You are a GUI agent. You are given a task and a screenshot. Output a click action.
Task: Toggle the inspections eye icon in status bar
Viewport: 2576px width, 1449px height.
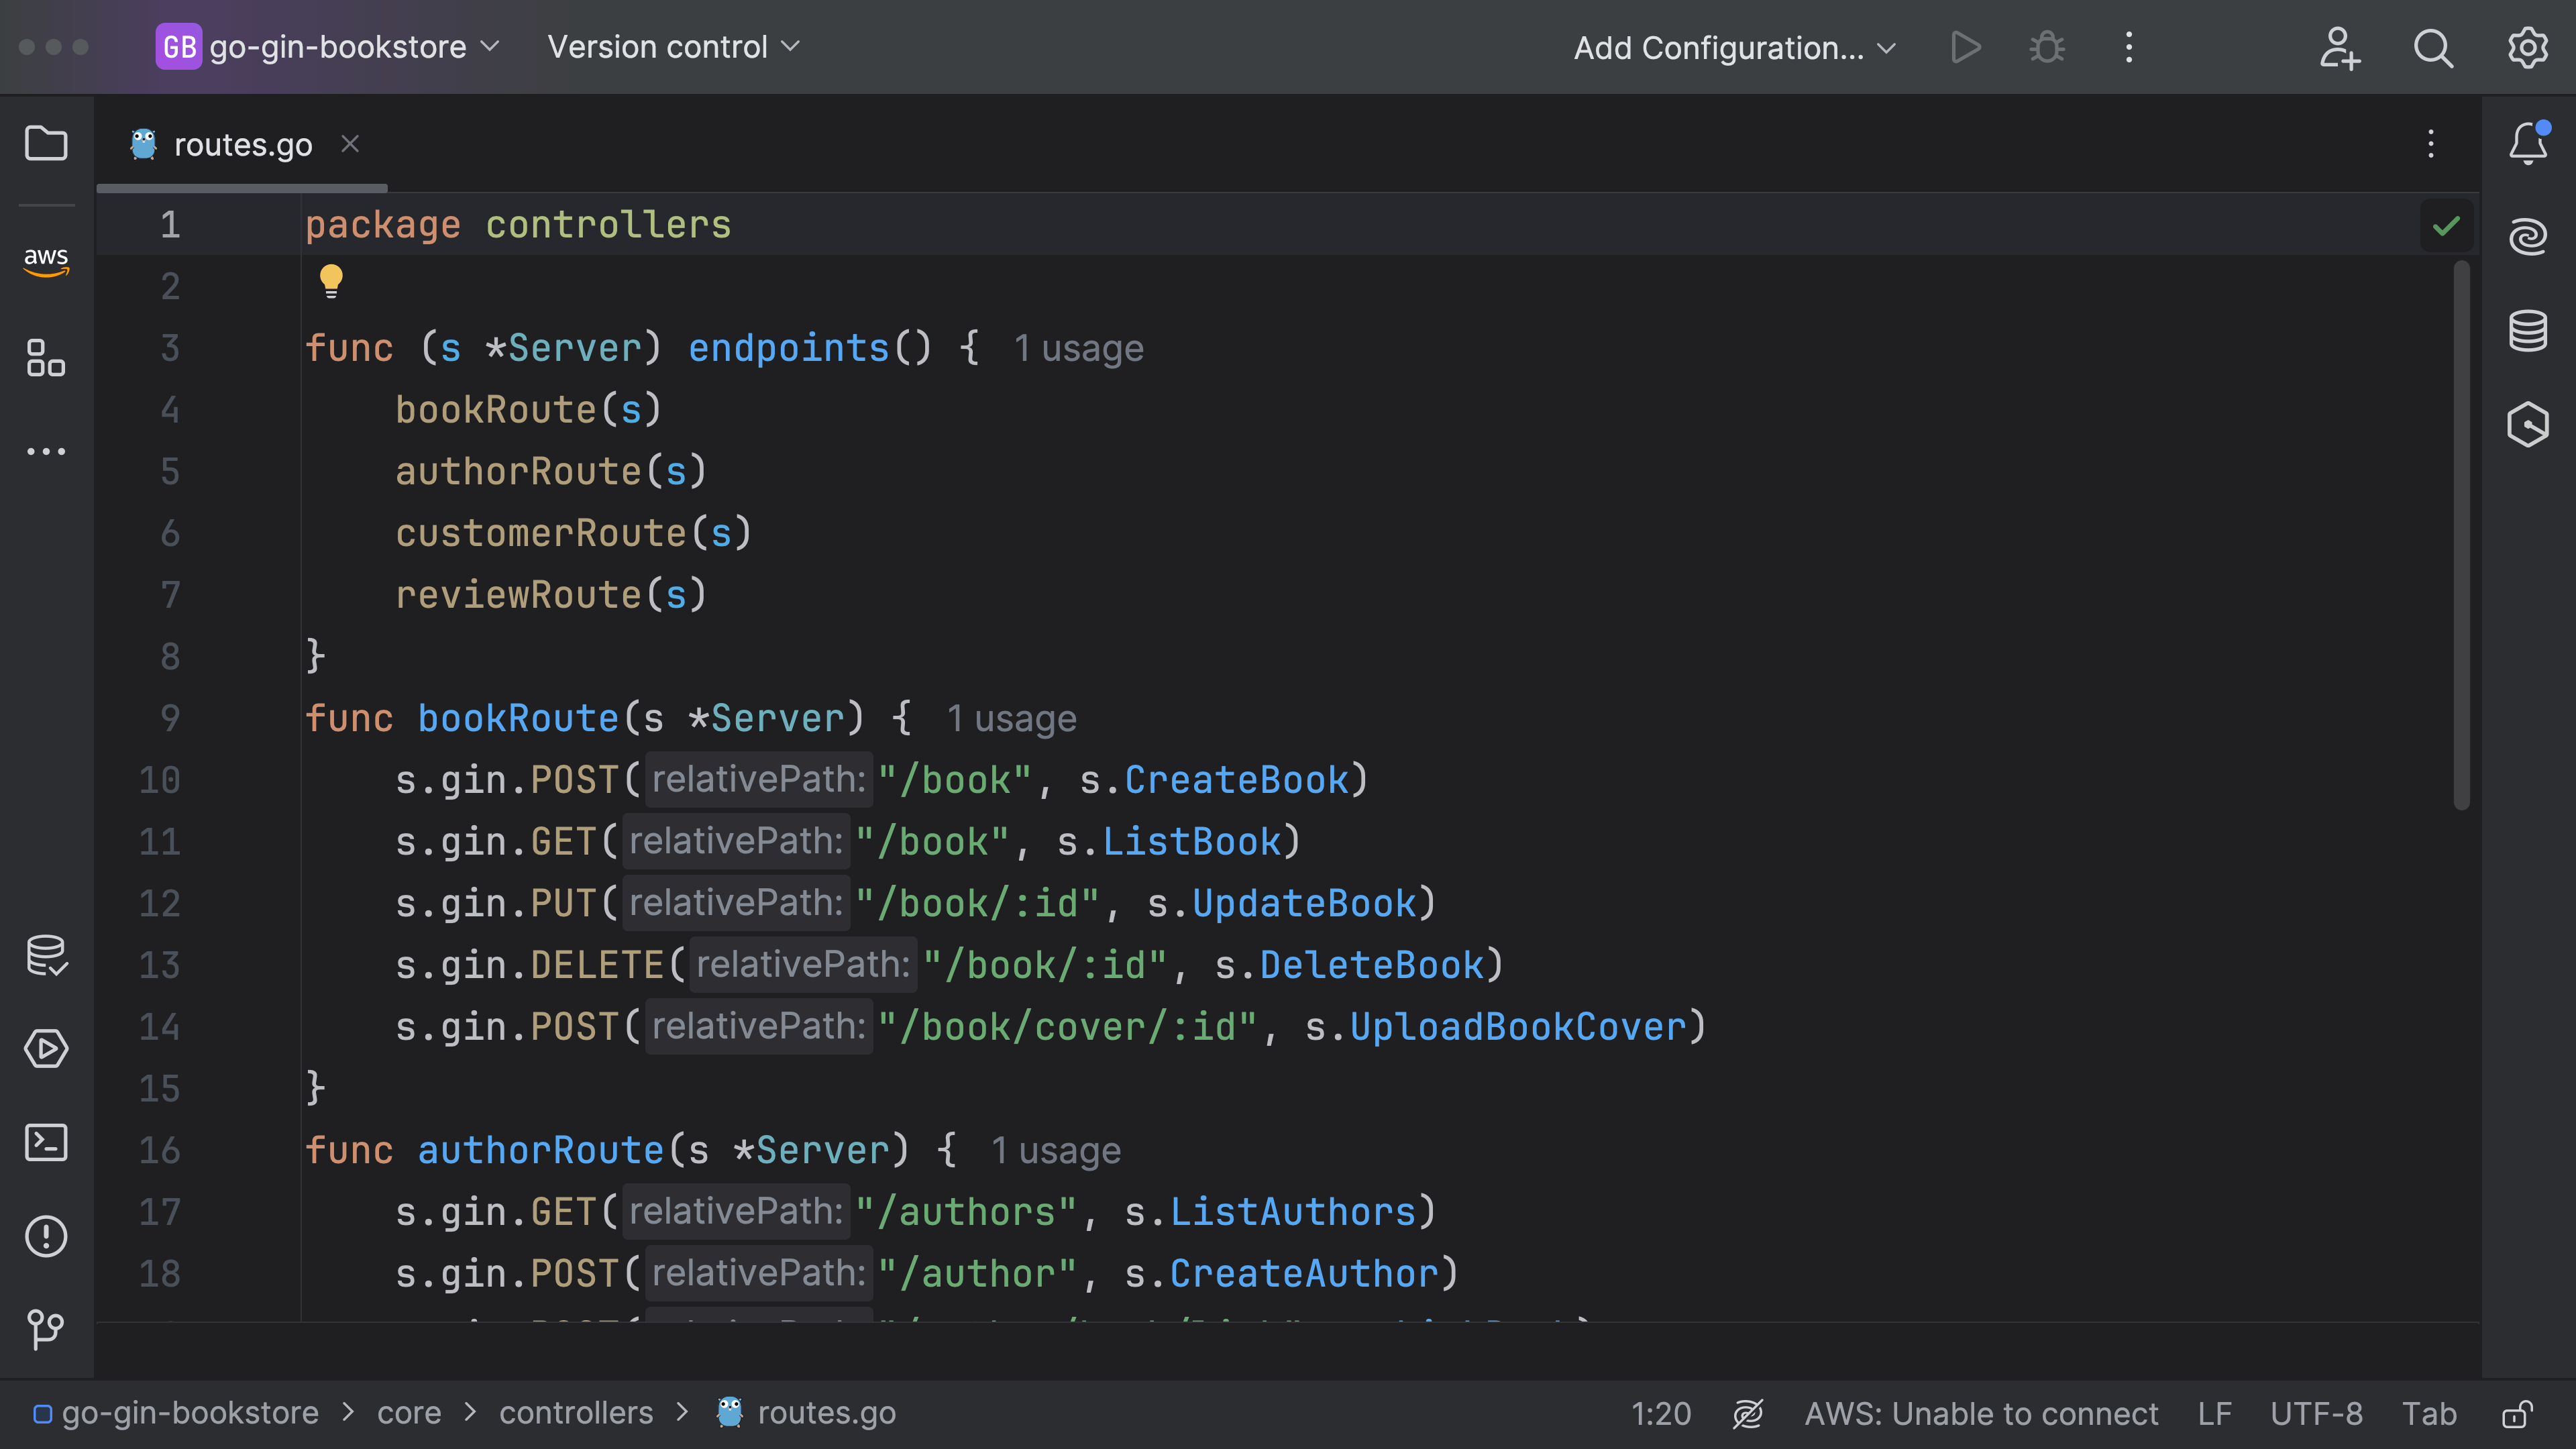(1747, 1414)
